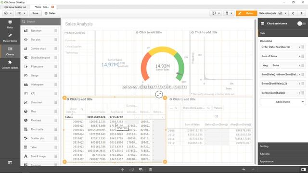Select the Histogram chart item

click(x=40, y=85)
